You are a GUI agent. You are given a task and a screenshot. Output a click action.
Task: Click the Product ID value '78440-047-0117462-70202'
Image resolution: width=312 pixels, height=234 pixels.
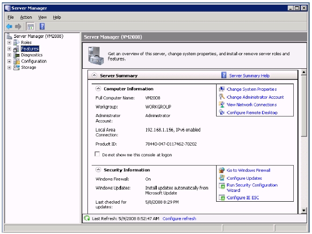171,144
